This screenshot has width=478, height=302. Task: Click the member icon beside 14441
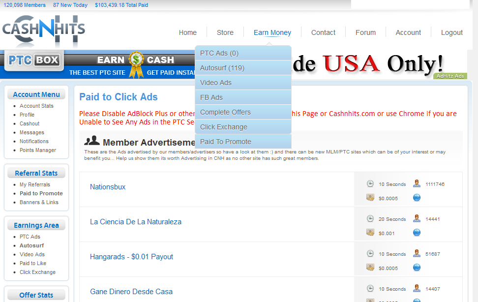[417, 218]
